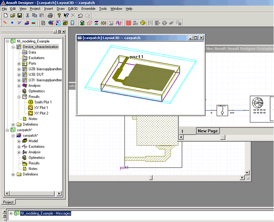Expand the Model node under cavpatch
This screenshot has width=274, height=222.
point(19,141)
